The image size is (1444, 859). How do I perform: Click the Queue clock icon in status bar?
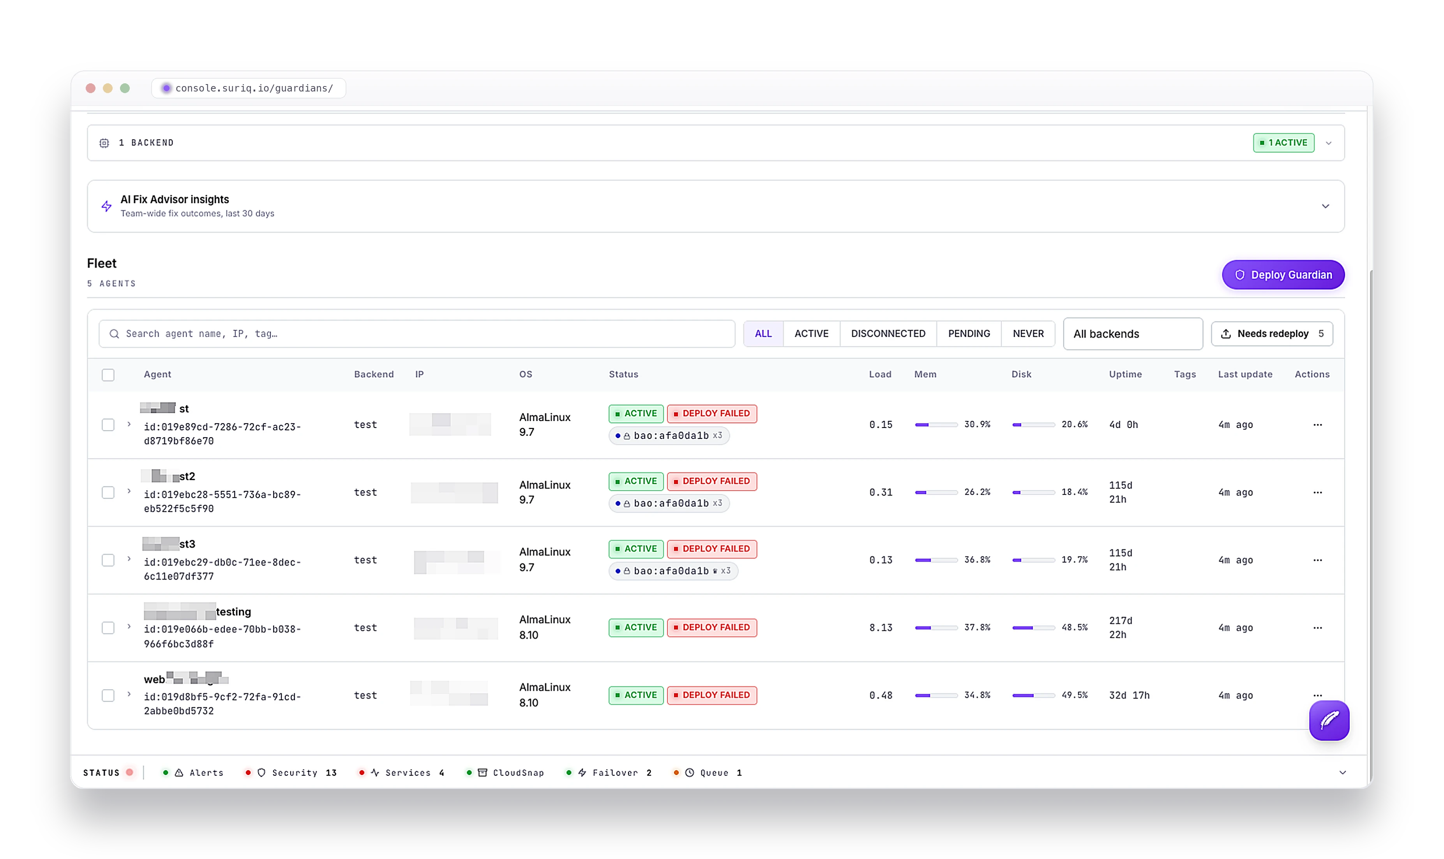point(689,773)
